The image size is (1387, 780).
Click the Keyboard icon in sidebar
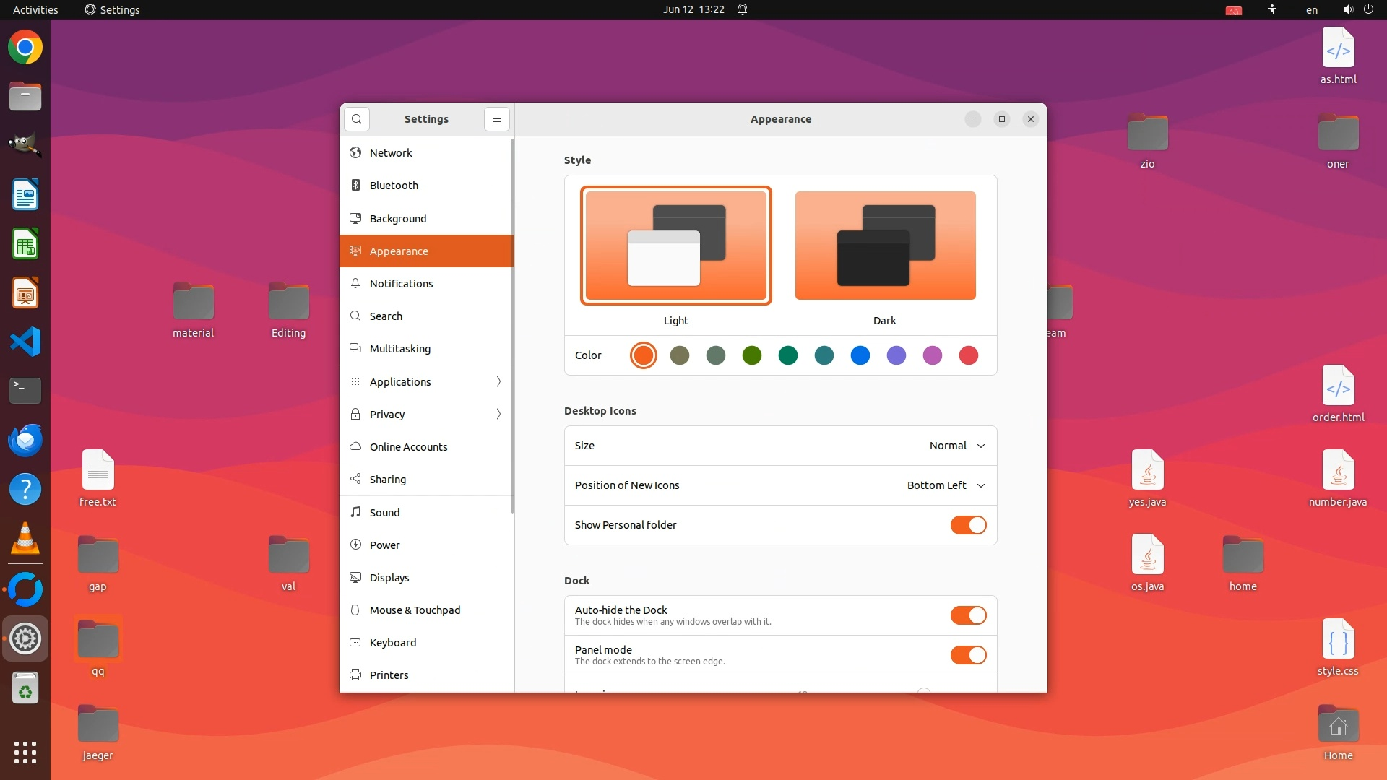(355, 643)
